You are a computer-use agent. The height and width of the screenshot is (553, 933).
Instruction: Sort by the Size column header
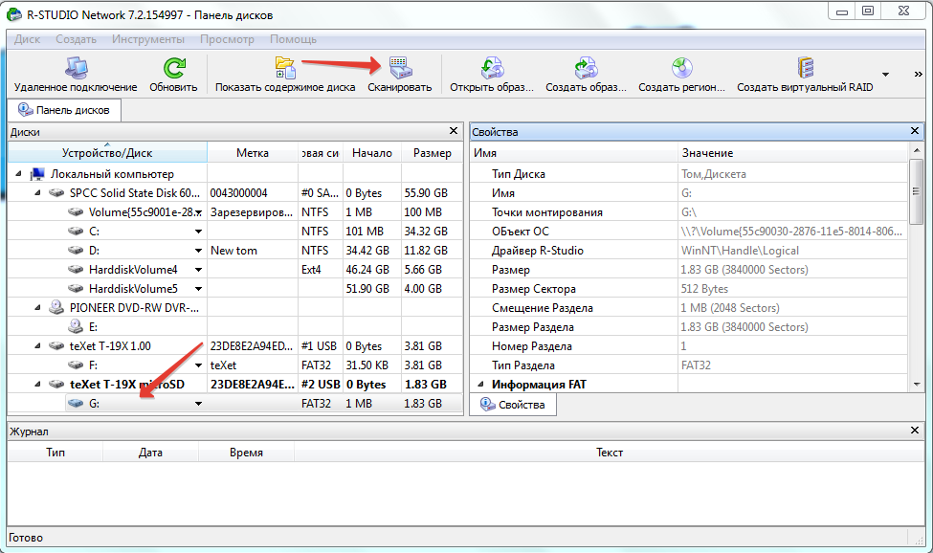click(x=433, y=153)
